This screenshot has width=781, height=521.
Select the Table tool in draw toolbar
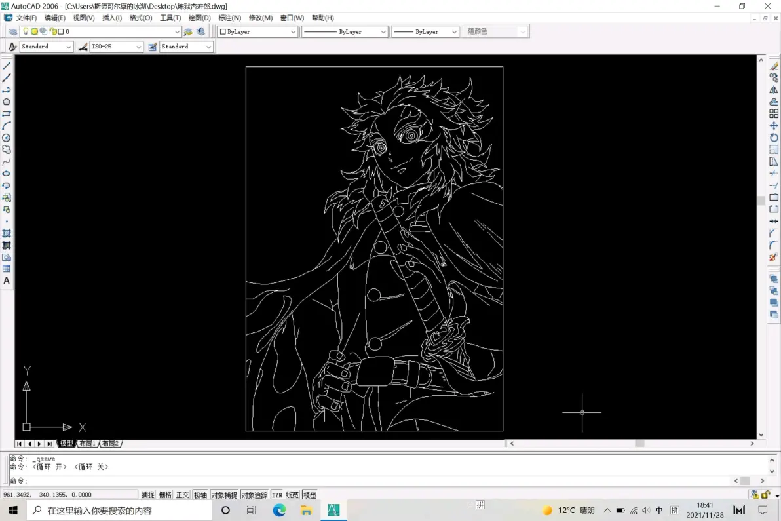[x=7, y=269]
